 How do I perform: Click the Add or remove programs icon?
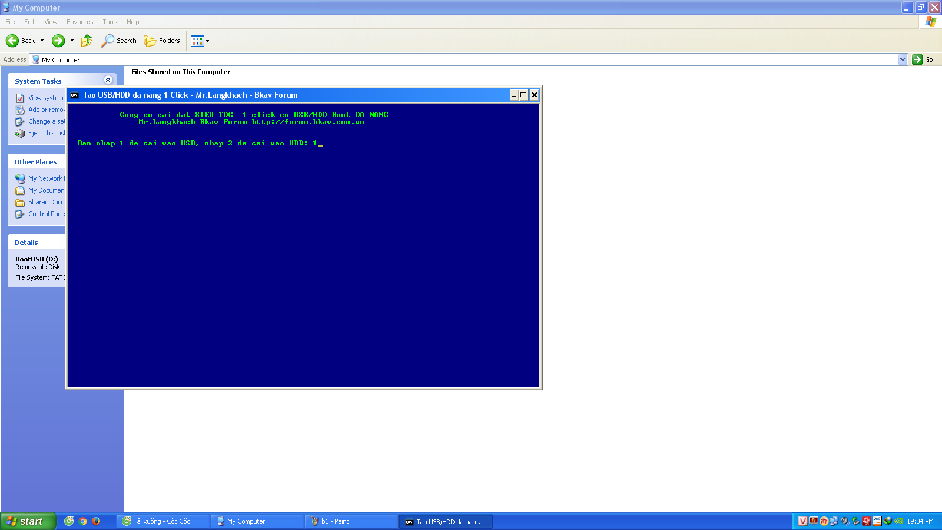click(20, 110)
